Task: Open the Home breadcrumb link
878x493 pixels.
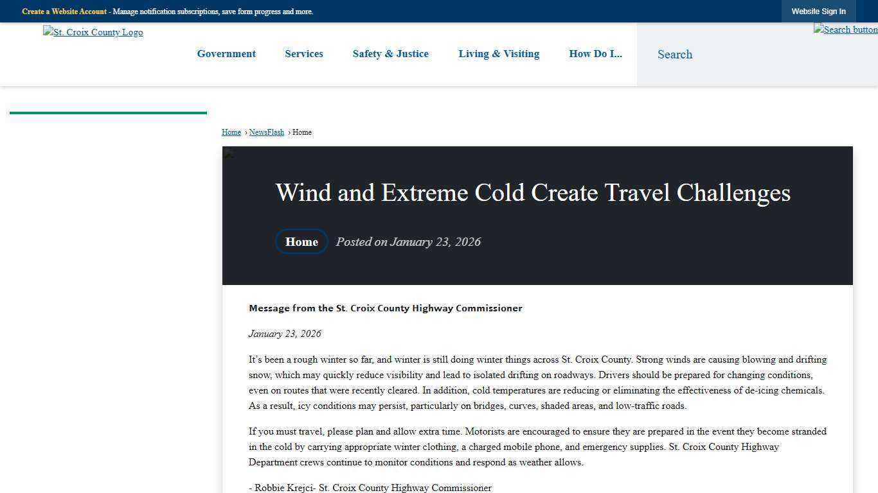Action: pyautogui.click(x=231, y=132)
